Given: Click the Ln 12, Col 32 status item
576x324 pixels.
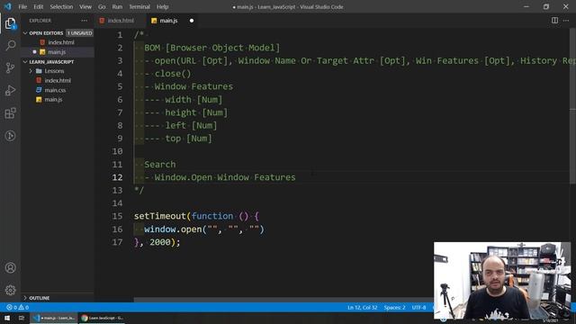Looking at the screenshot, I should pyautogui.click(x=362, y=308).
